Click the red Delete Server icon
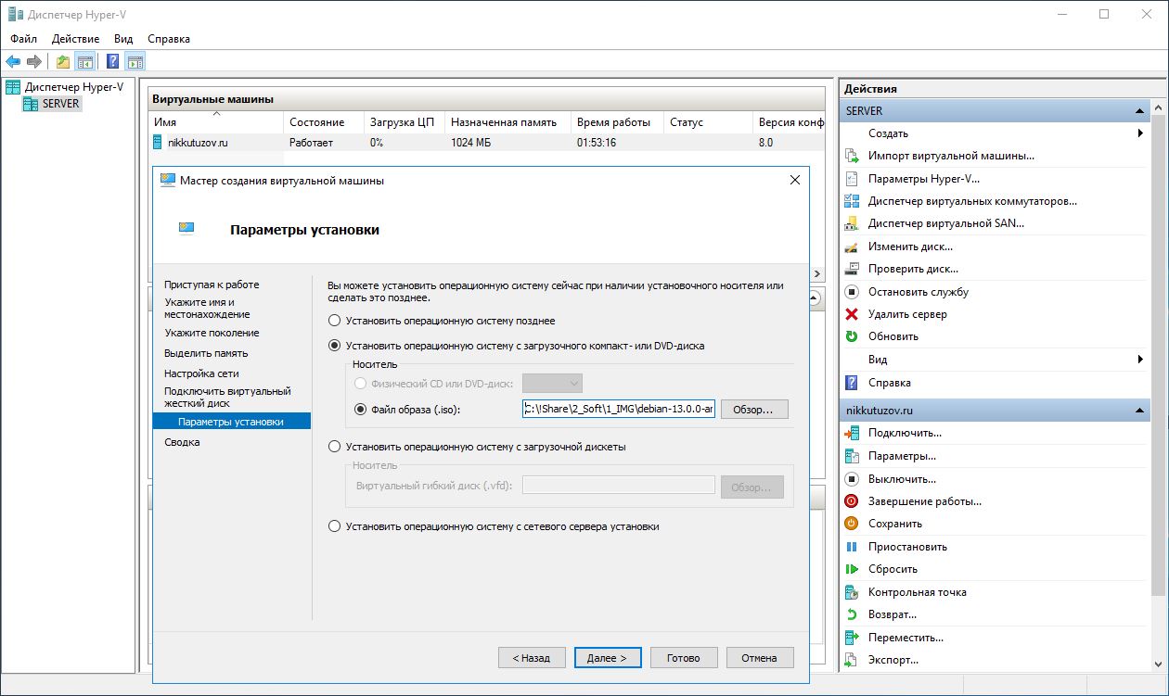Viewport: 1169px width, 696px height. (x=852, y=314)
